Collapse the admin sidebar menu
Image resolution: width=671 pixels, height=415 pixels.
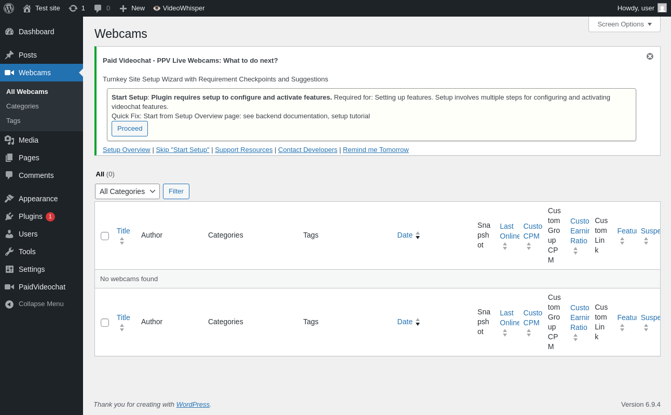(42, 304)
